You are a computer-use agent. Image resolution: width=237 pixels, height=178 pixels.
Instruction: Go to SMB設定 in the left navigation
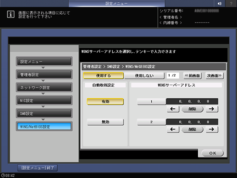click(x=44, y=113)
